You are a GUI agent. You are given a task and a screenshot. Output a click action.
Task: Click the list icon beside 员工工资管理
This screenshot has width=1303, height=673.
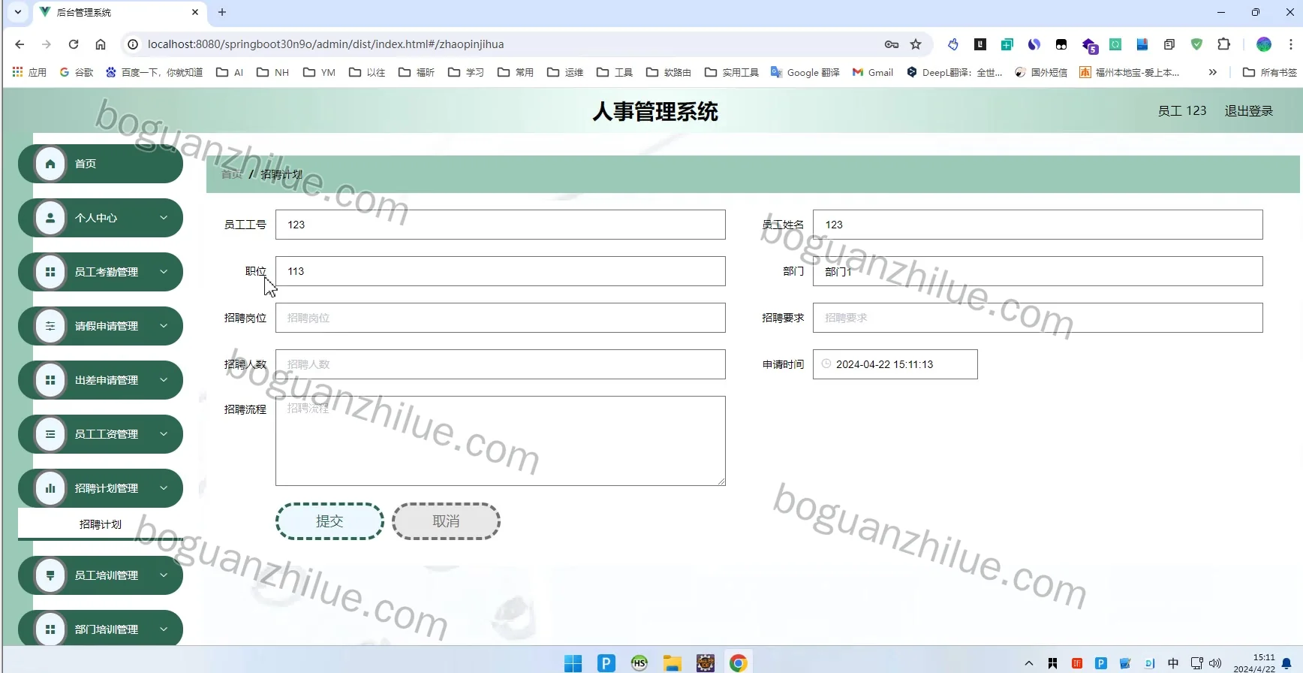click(50, 434)
